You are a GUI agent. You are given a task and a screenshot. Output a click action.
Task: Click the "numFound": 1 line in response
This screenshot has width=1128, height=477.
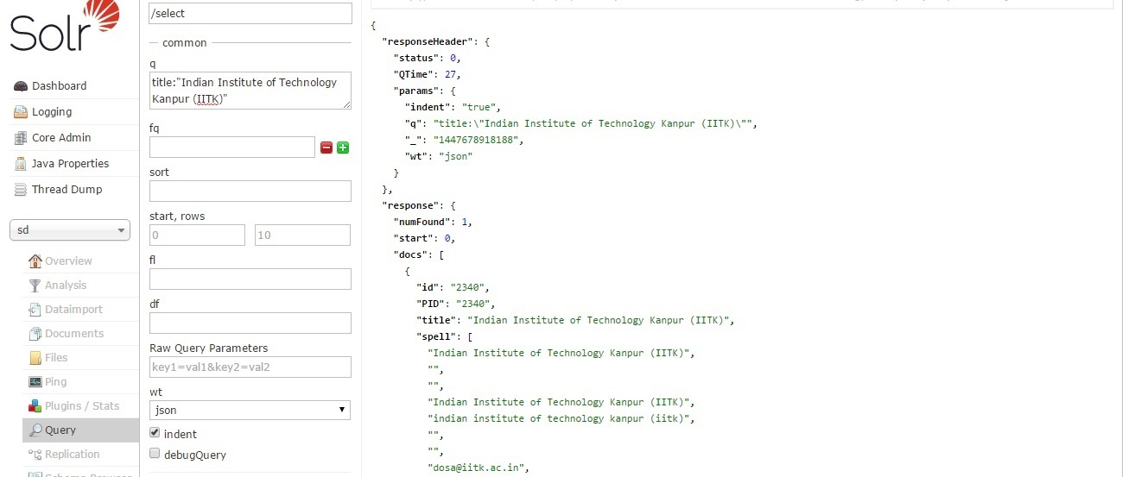point(433,222)
